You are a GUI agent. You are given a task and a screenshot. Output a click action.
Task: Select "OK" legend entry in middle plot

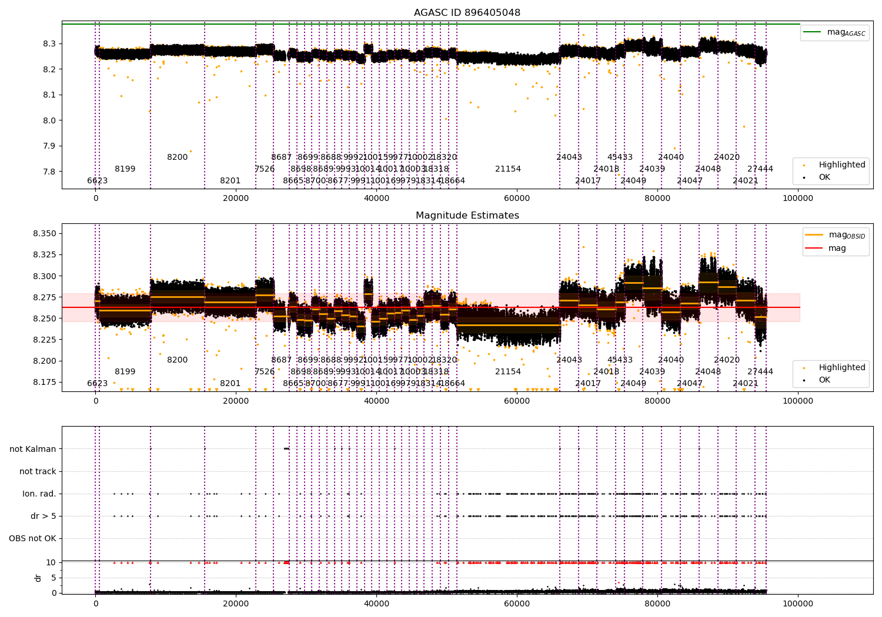click(824, 380)
